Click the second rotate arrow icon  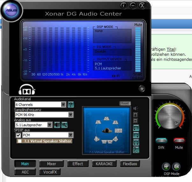pos(136,135)
